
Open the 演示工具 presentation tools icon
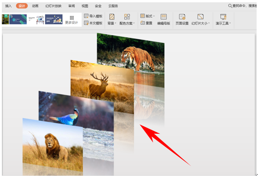coord(223,17)
